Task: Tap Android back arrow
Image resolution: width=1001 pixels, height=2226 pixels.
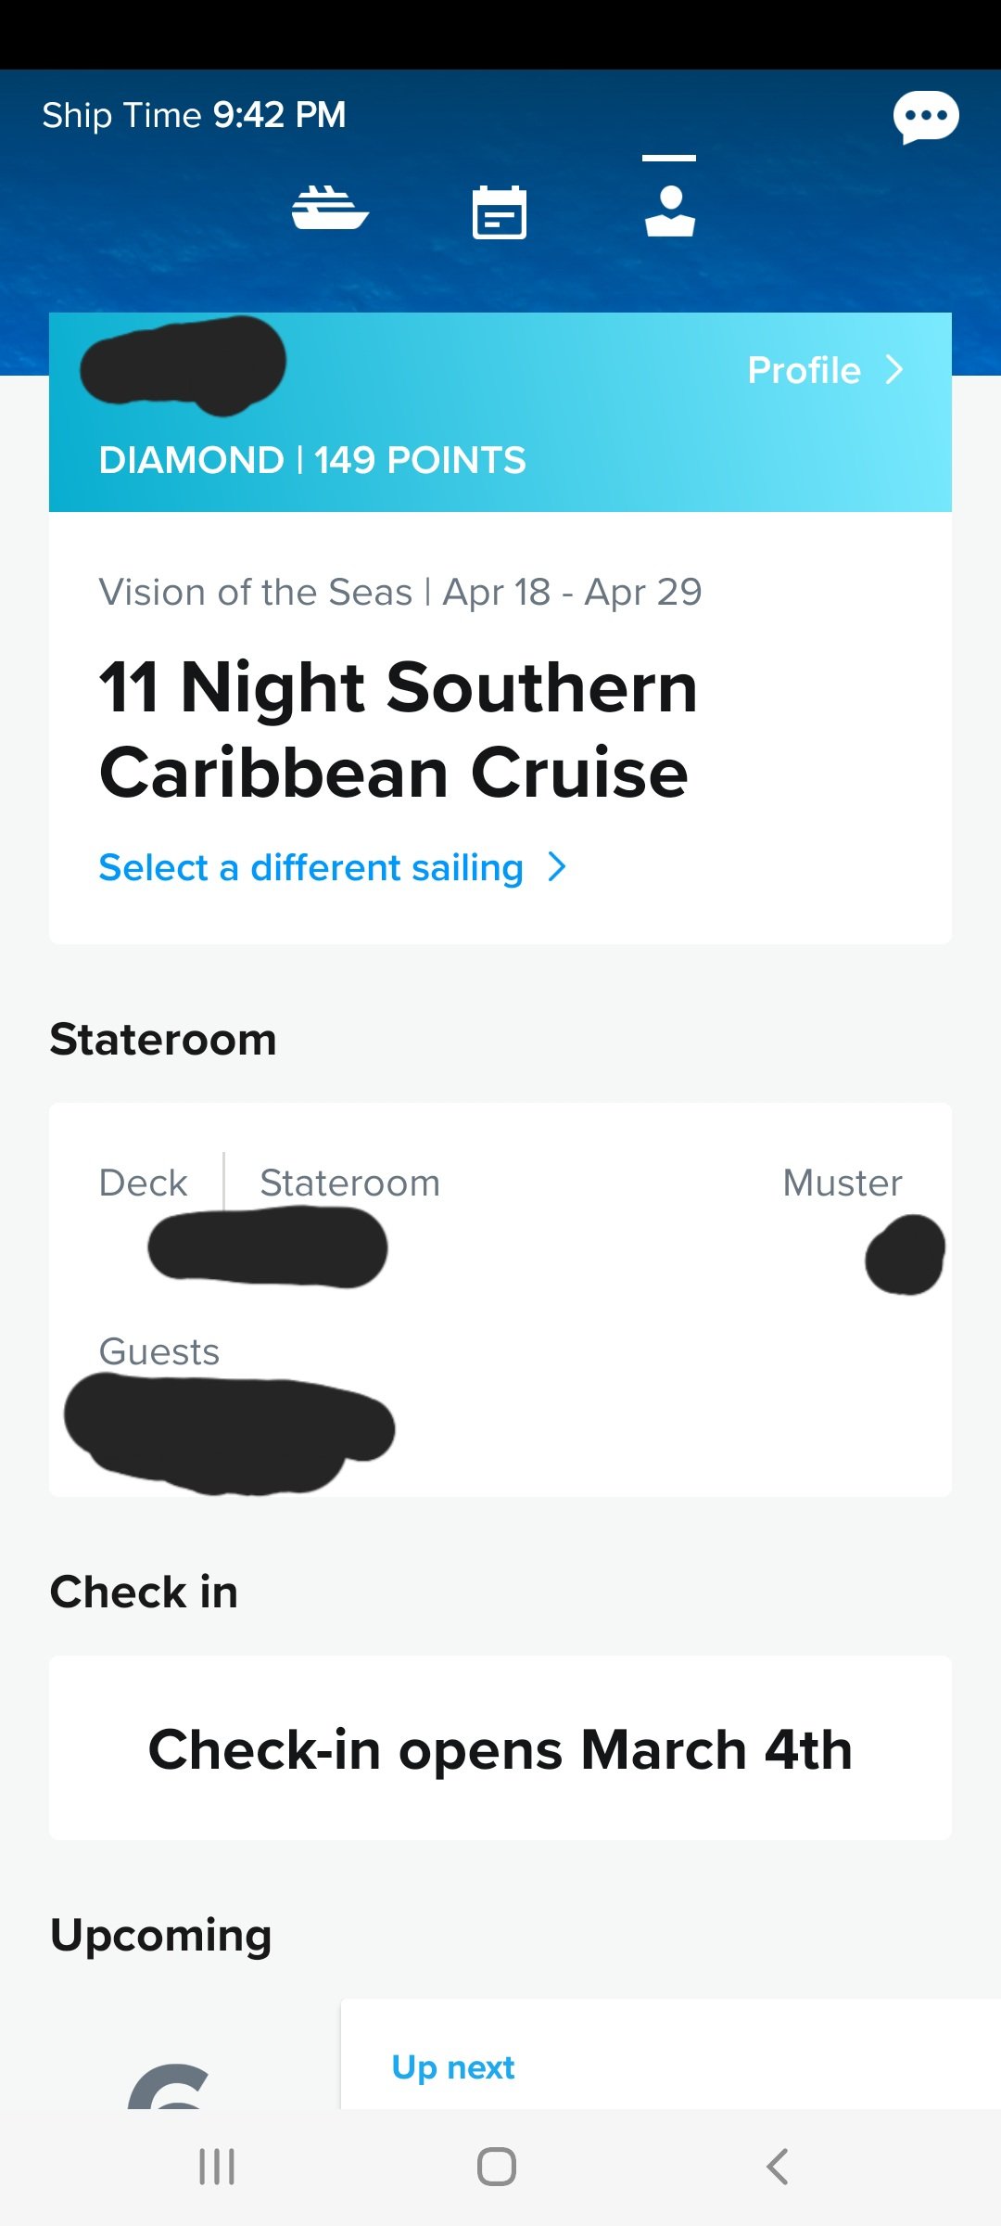Action: 778,2167
